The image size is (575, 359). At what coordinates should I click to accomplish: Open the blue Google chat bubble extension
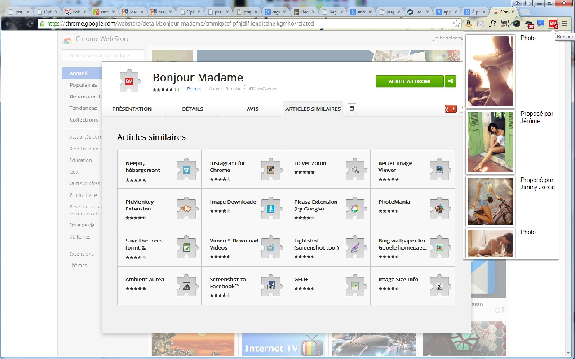point(541,23)
